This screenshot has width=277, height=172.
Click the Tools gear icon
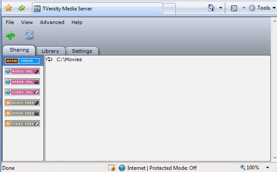click(252, 8)
